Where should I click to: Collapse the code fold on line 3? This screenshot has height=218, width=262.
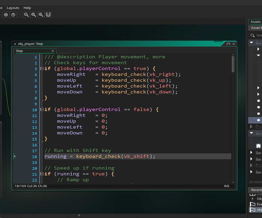pyautogui.click(x=42, y=68)
